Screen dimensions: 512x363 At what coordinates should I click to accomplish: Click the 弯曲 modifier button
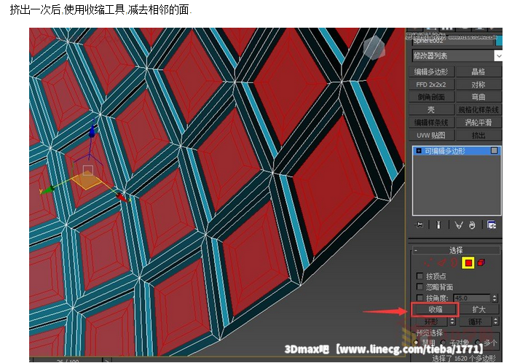pyautogui.click(x=478, y=97)
